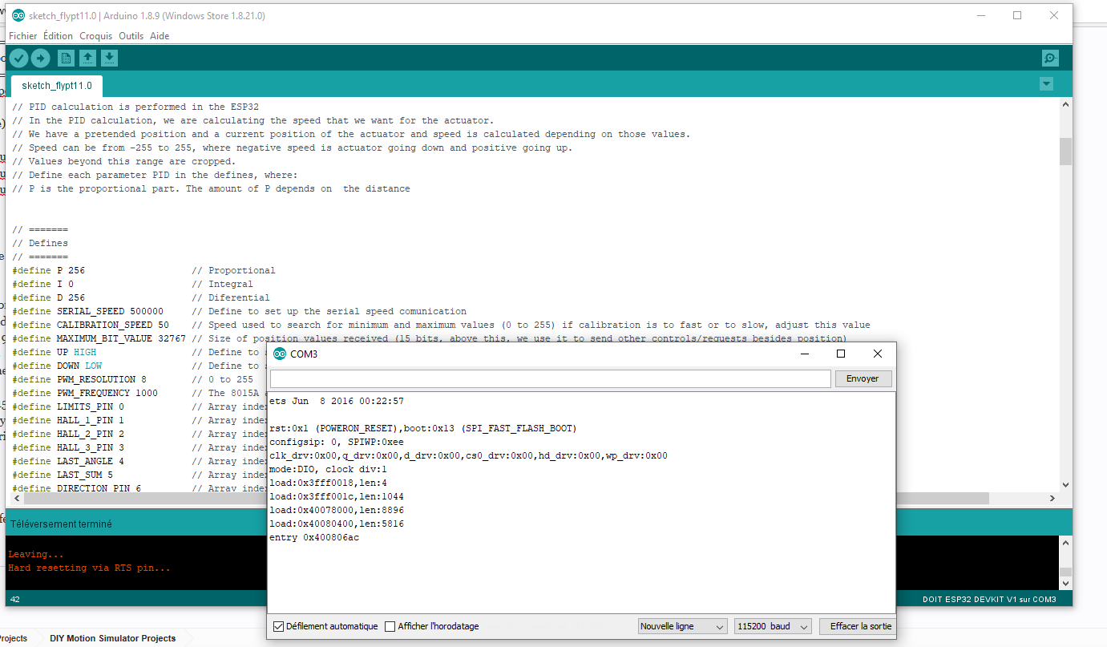Click the Open sketch up-arrow icon
The width and height of the screenshot is (1107, 647).
pyautogui.click(x=87, y=58)
